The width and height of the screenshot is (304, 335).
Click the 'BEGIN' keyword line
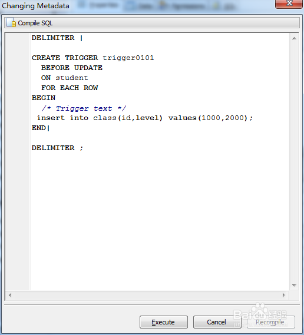tap(44, 98)
